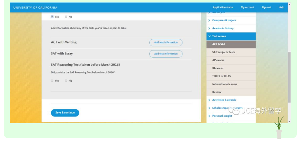Open My account in top bar
302x142 pixels.
(247, 7)
